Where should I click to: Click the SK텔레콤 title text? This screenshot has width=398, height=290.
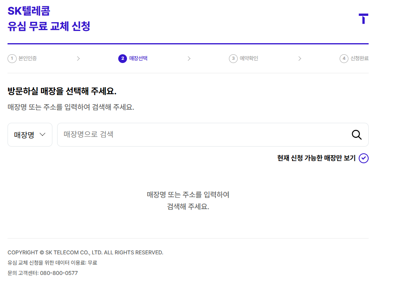(x=29, y=11)
